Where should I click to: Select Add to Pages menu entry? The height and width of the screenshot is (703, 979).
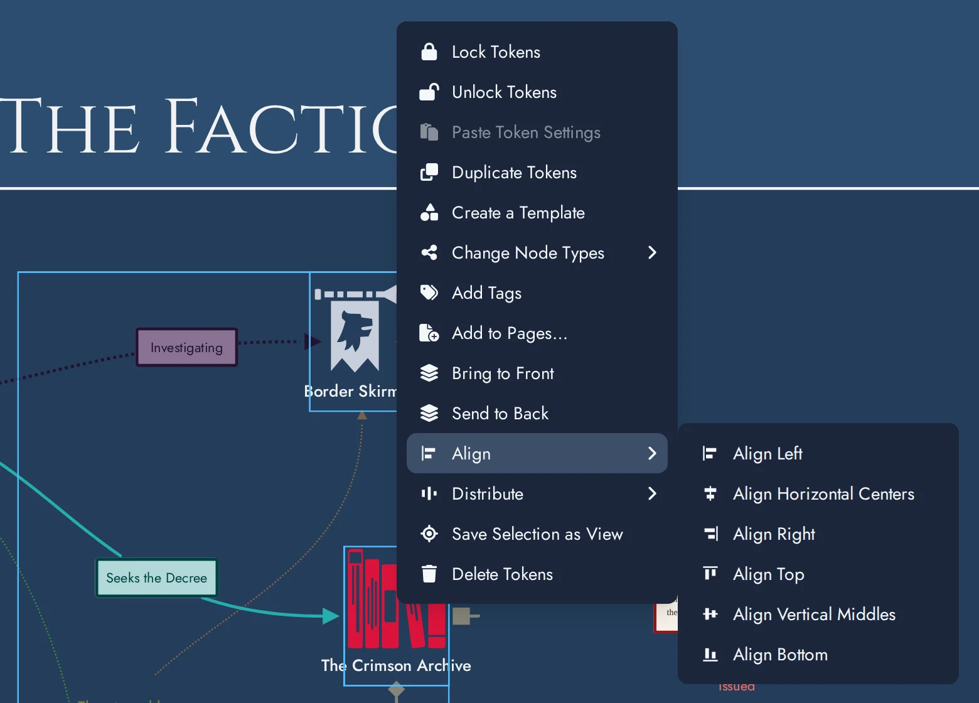[x=537, y=333]
